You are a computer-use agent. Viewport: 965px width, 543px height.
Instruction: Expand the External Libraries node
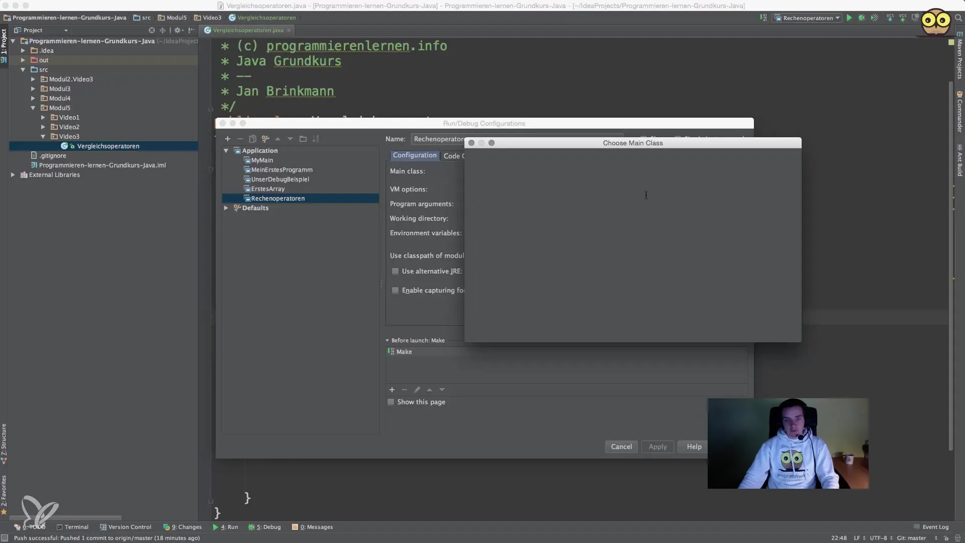tap(13, 175)
